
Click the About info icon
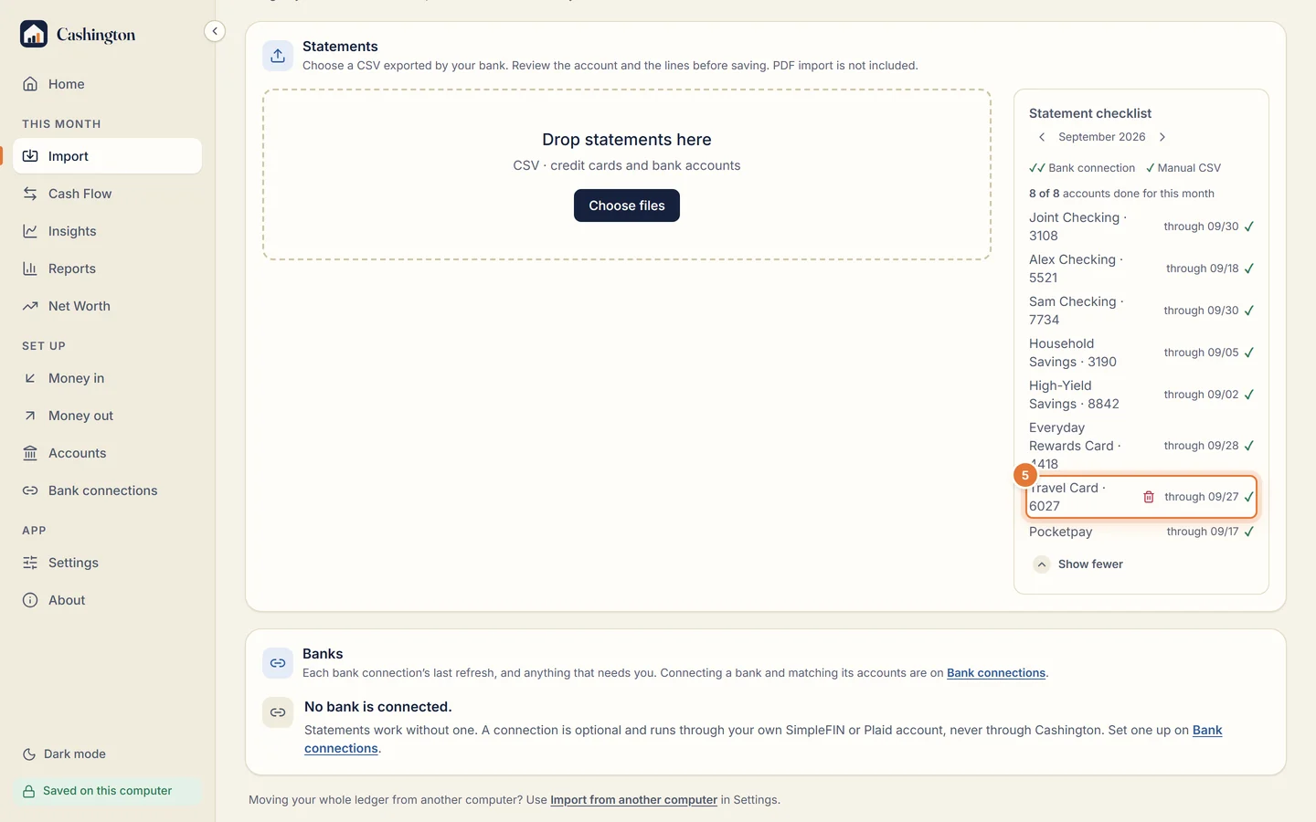pos(30,600)
